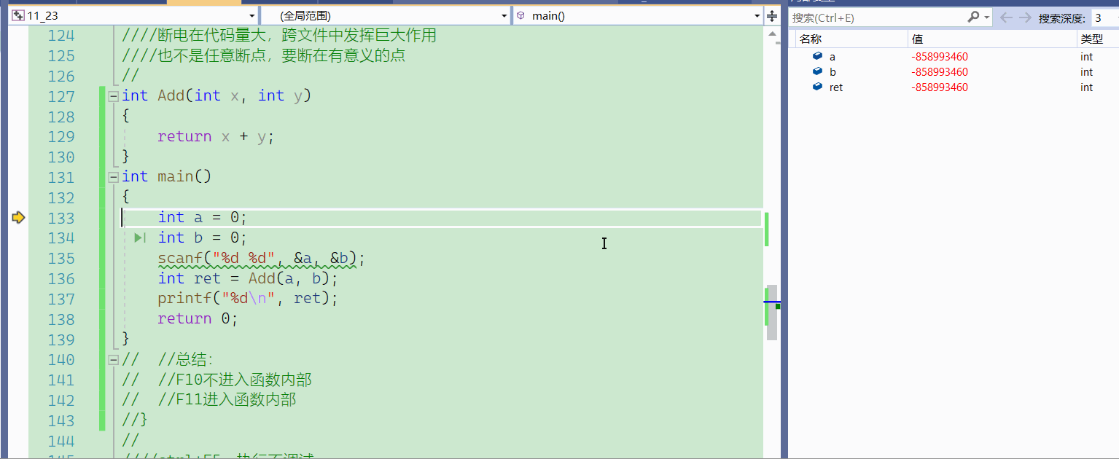
Task: Click the comment '//F11进入函数内部'
Action: click(x=227, y=399)
